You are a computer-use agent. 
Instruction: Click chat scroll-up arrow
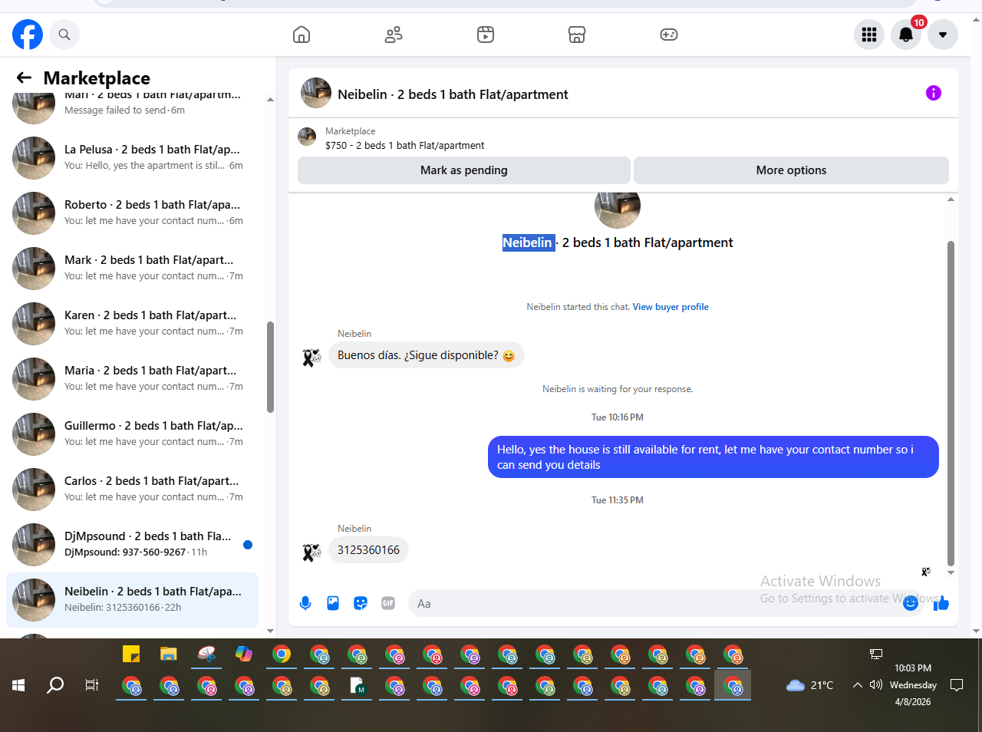951,199
